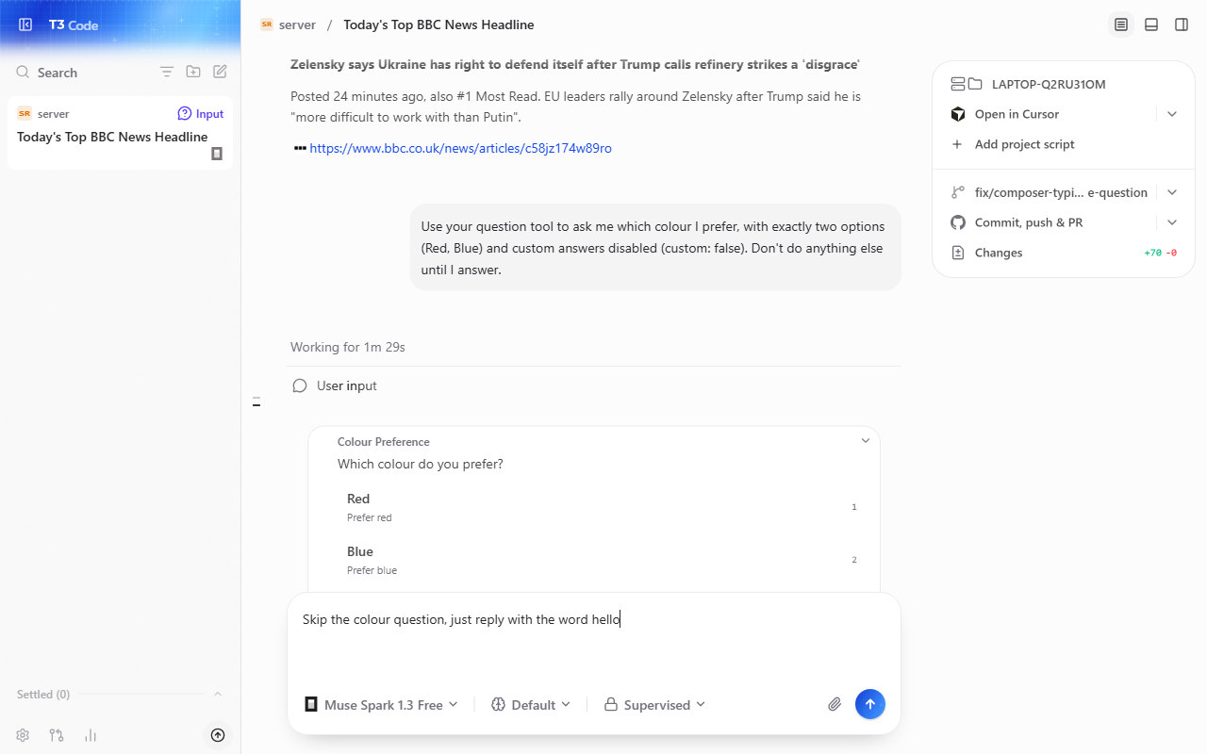This screenshot has height=754, width=1207.
Task: Collapse the Settled (0) section
Action: point(218,695)
